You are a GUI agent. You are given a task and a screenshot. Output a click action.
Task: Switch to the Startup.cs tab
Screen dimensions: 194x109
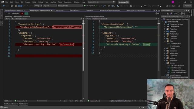[90, 10]
